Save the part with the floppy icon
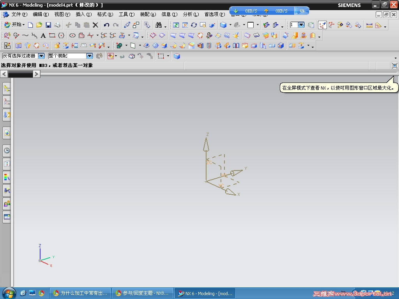Screen dimensions: 399x299 tap(48, 25)
